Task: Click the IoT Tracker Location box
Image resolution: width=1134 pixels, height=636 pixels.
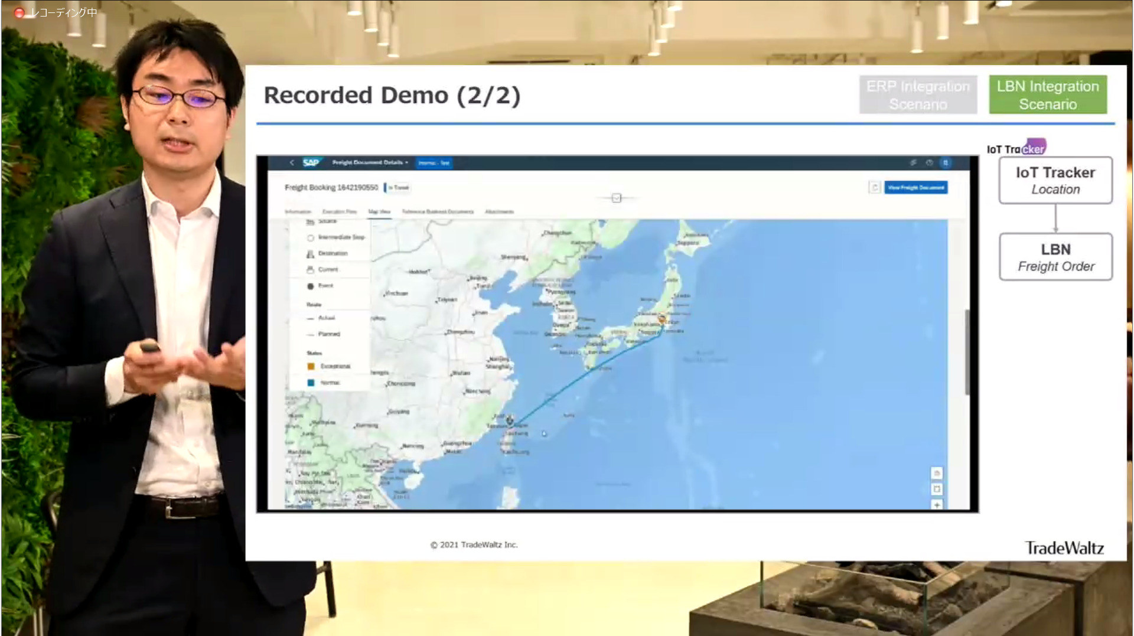Action: pos(1055,180)
